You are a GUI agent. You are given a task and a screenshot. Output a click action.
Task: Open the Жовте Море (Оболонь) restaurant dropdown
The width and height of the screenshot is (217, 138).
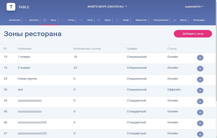(x=107, y=7)
